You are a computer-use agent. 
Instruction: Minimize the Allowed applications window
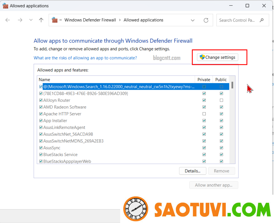coord(231,6)
